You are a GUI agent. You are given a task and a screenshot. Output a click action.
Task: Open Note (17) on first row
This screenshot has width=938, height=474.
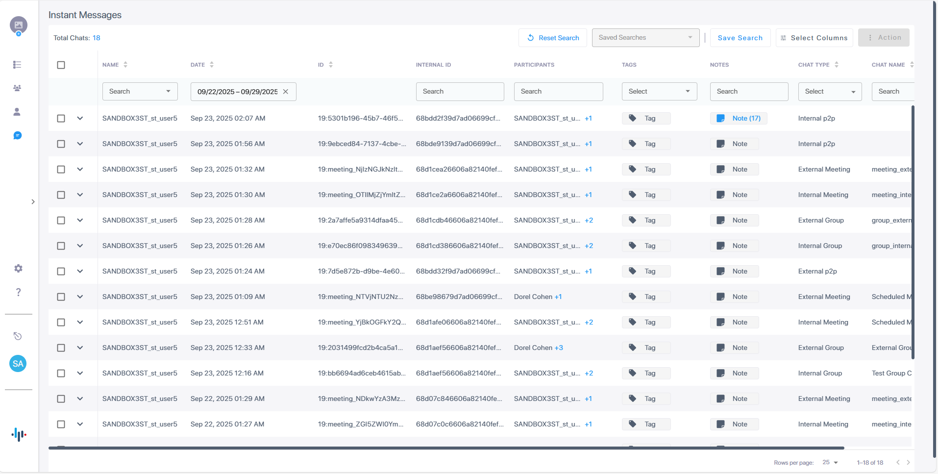coord(739,118)
